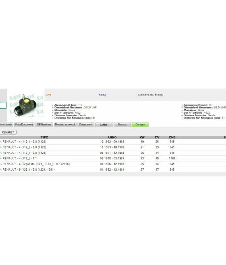Click the LPR brand link
This screenshot has width=226, height=265.
(48, 95)
